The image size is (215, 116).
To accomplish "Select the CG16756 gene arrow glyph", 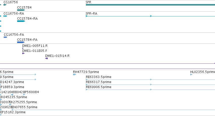I will 5,5.
